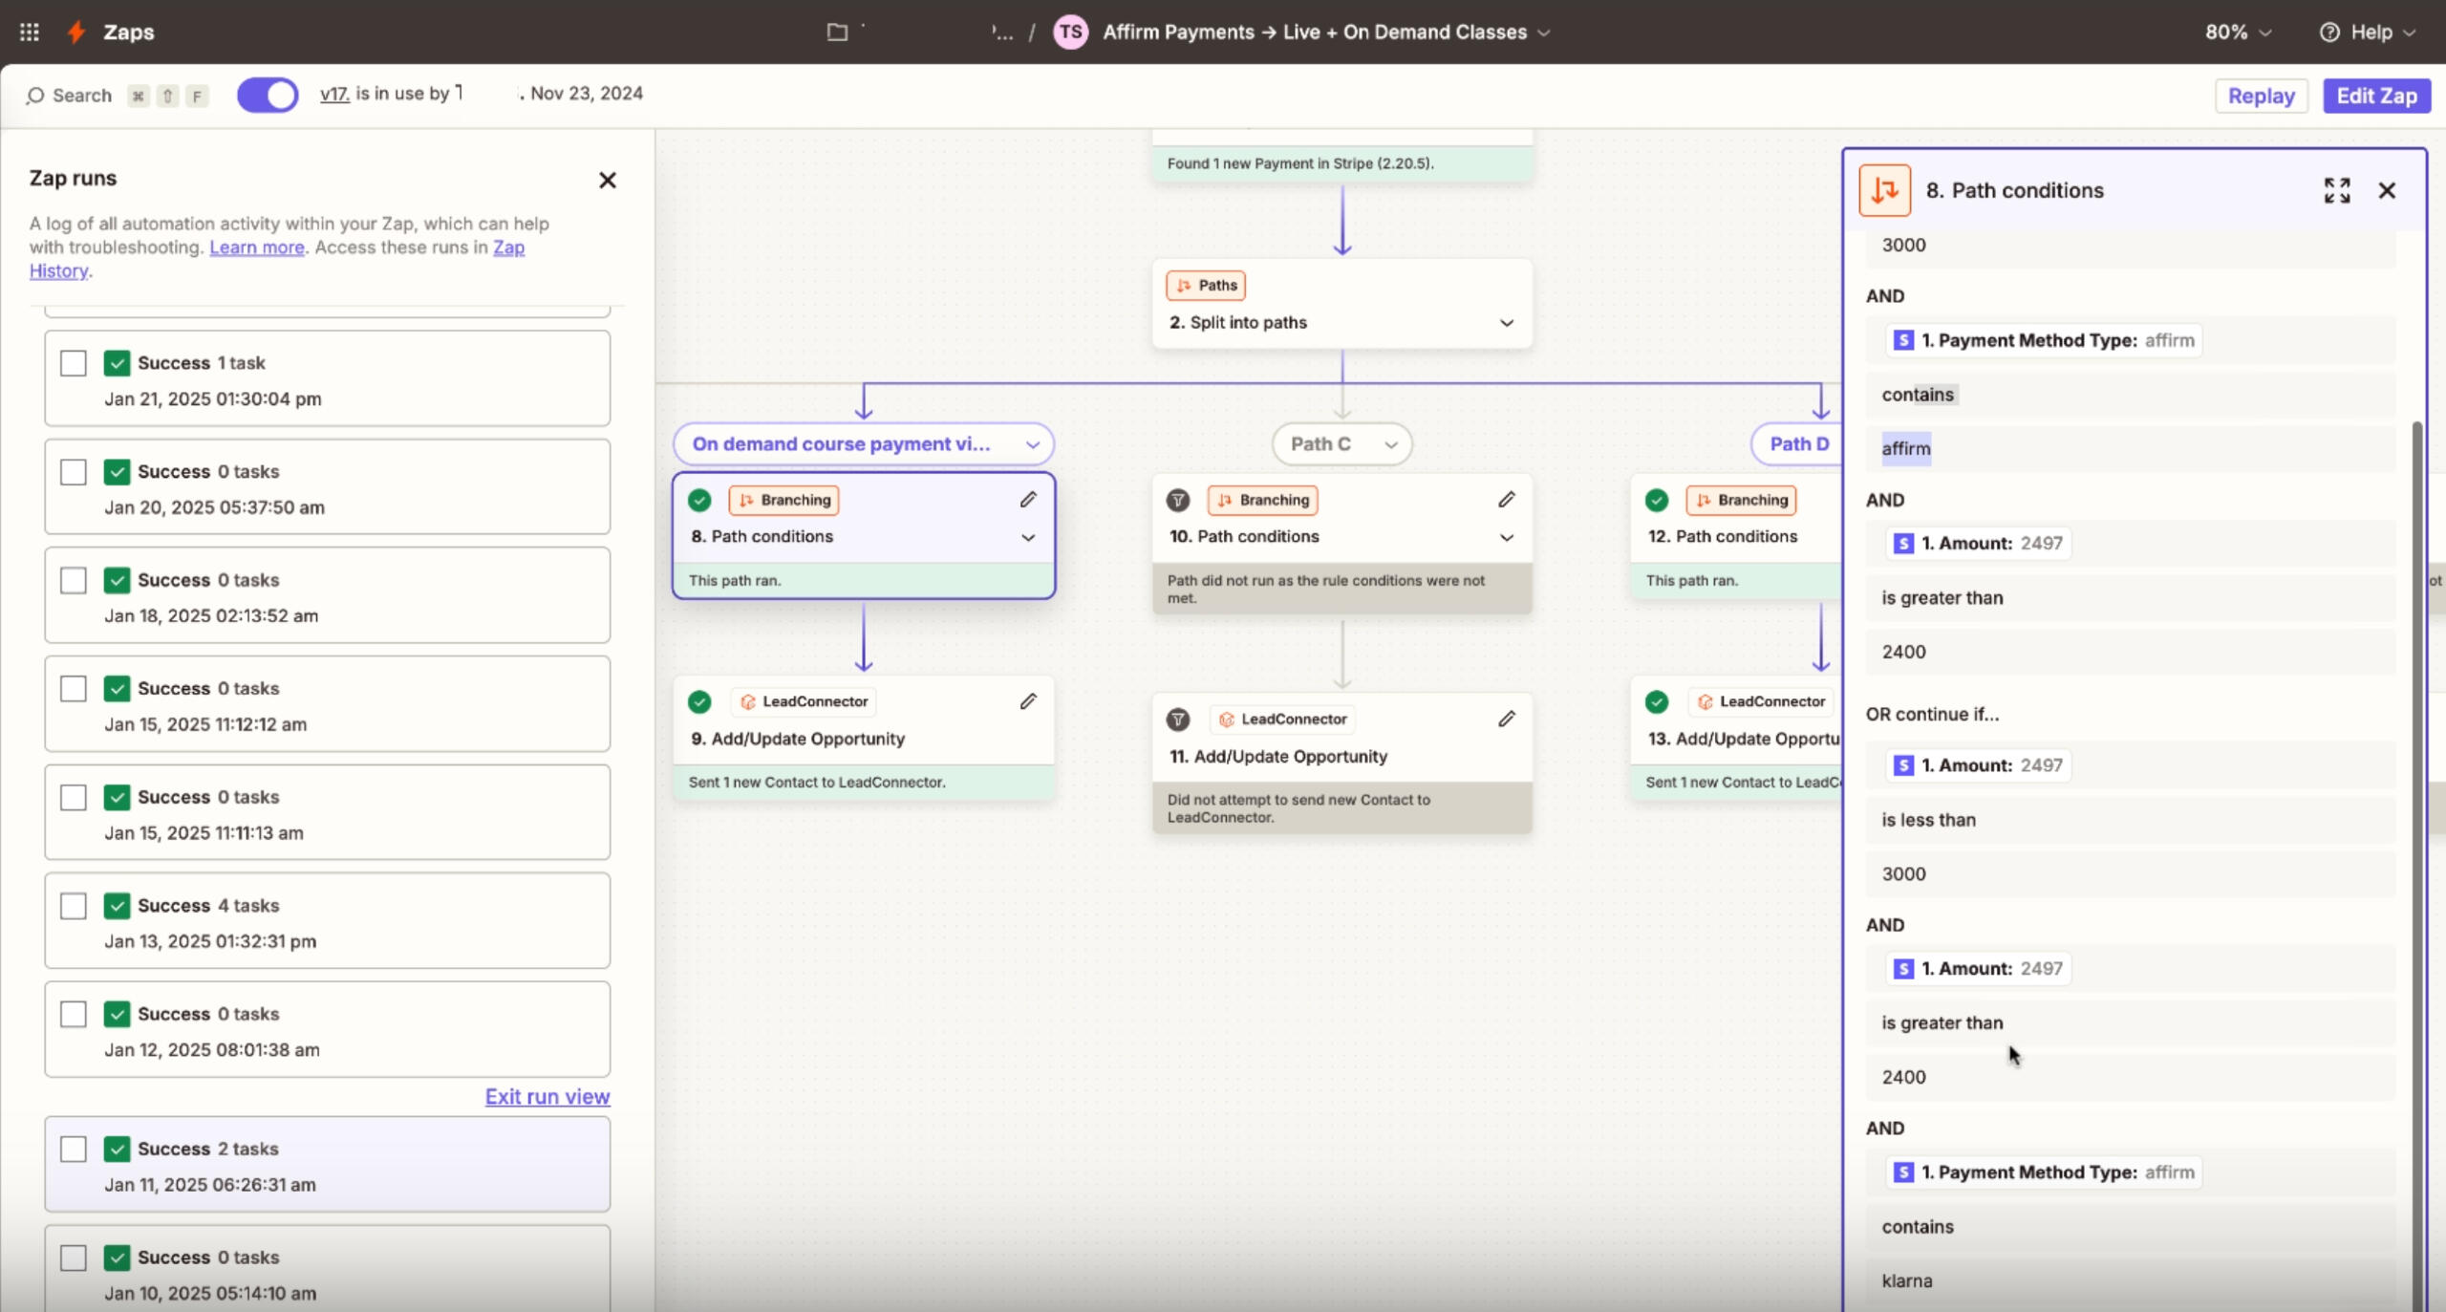
Task: Open the Path D dropdown pill
Action: click(1797, 443)
